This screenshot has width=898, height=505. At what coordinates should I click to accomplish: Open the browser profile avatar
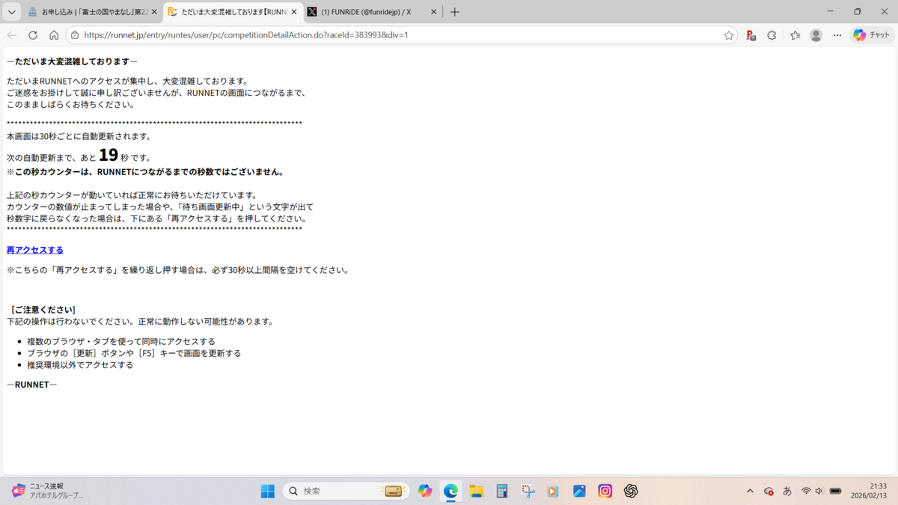(816, 35)
